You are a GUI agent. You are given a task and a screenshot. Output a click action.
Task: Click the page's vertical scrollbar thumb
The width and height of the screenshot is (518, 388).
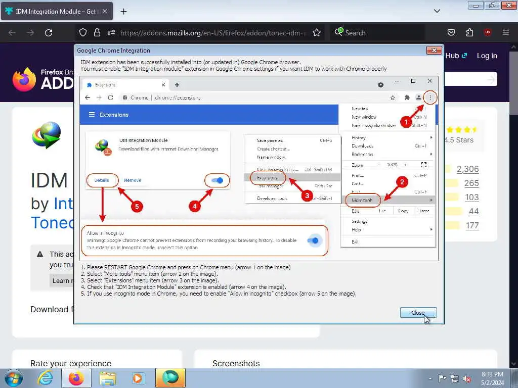pyautogui.click(x=513, y=82)
